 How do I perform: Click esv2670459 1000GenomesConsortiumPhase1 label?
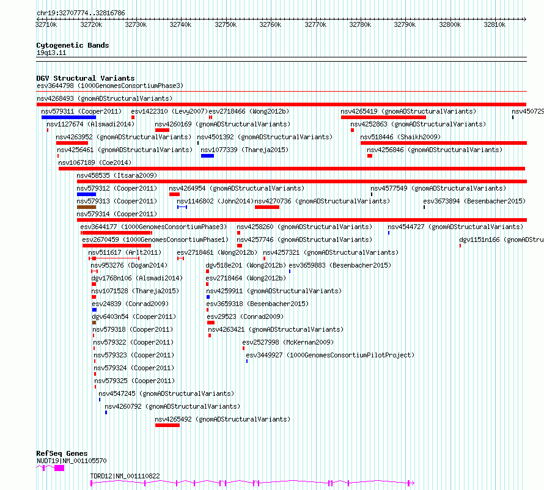155,240
